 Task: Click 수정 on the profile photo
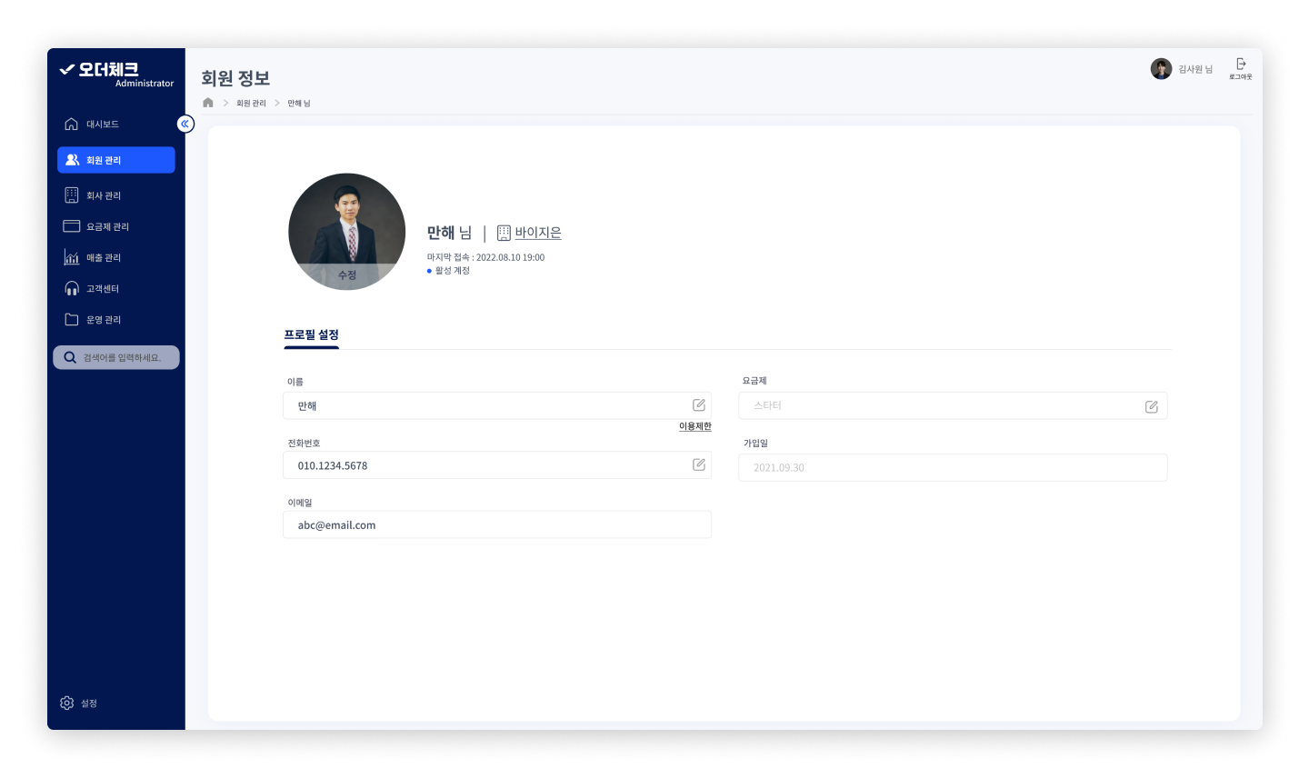tap(347, 275)
